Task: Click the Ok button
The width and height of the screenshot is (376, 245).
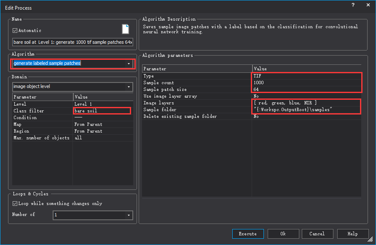Action: pos(283,234)
